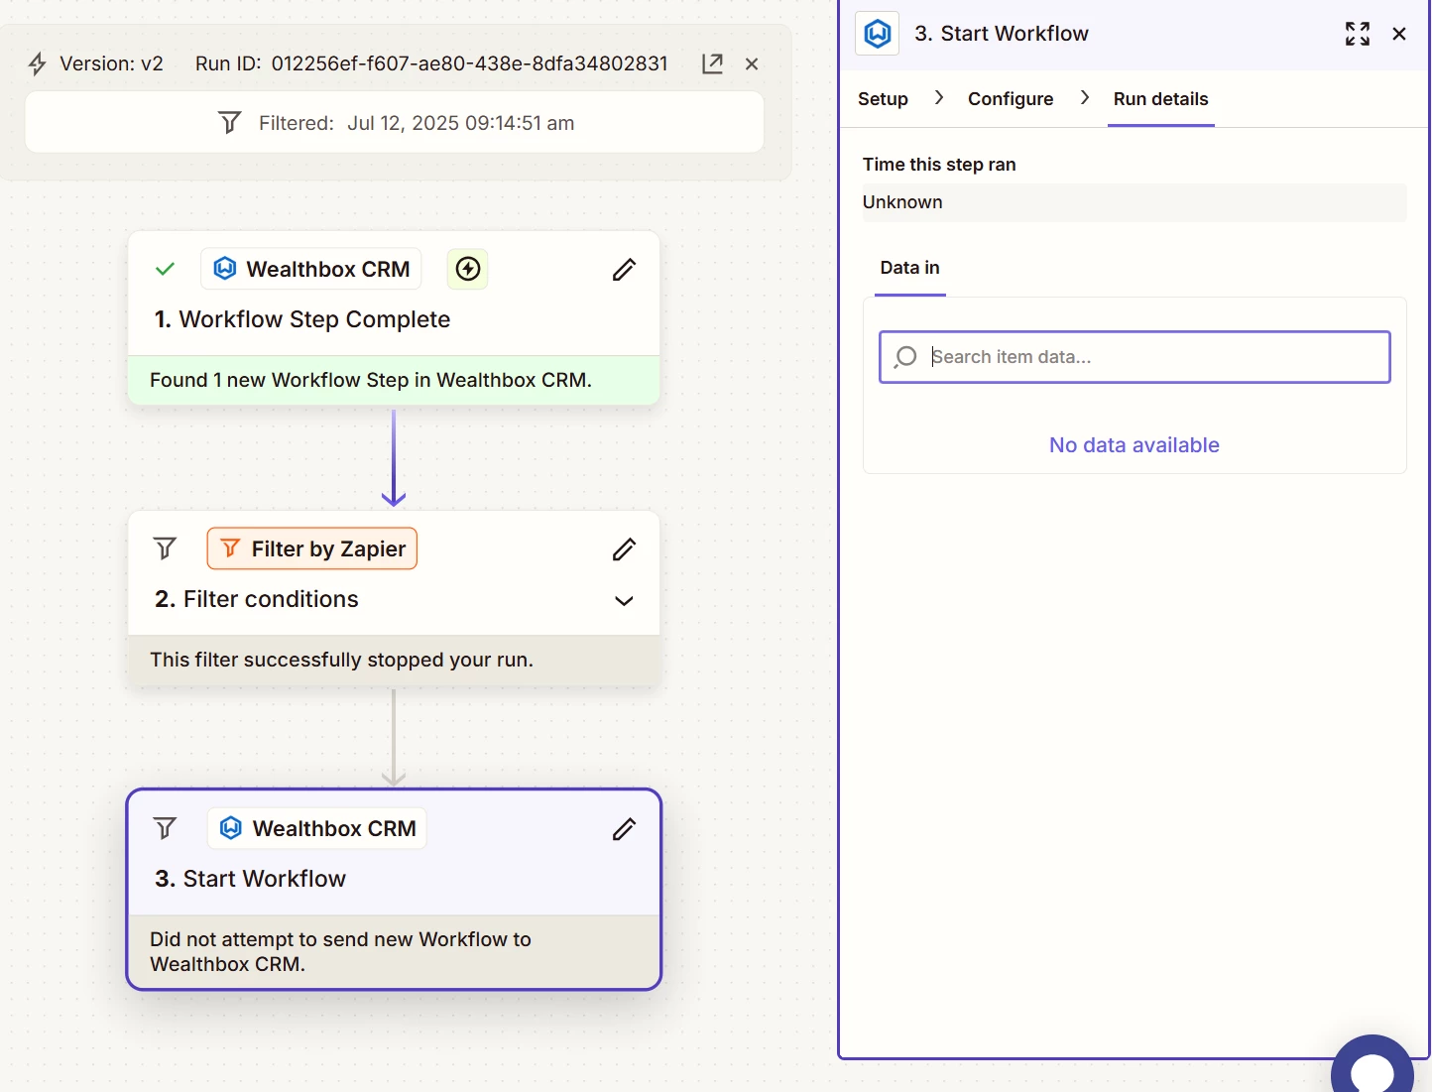Click filter status icon on step 2
The width and height of the screenshot is (1432, 1092).
point(166,548)
